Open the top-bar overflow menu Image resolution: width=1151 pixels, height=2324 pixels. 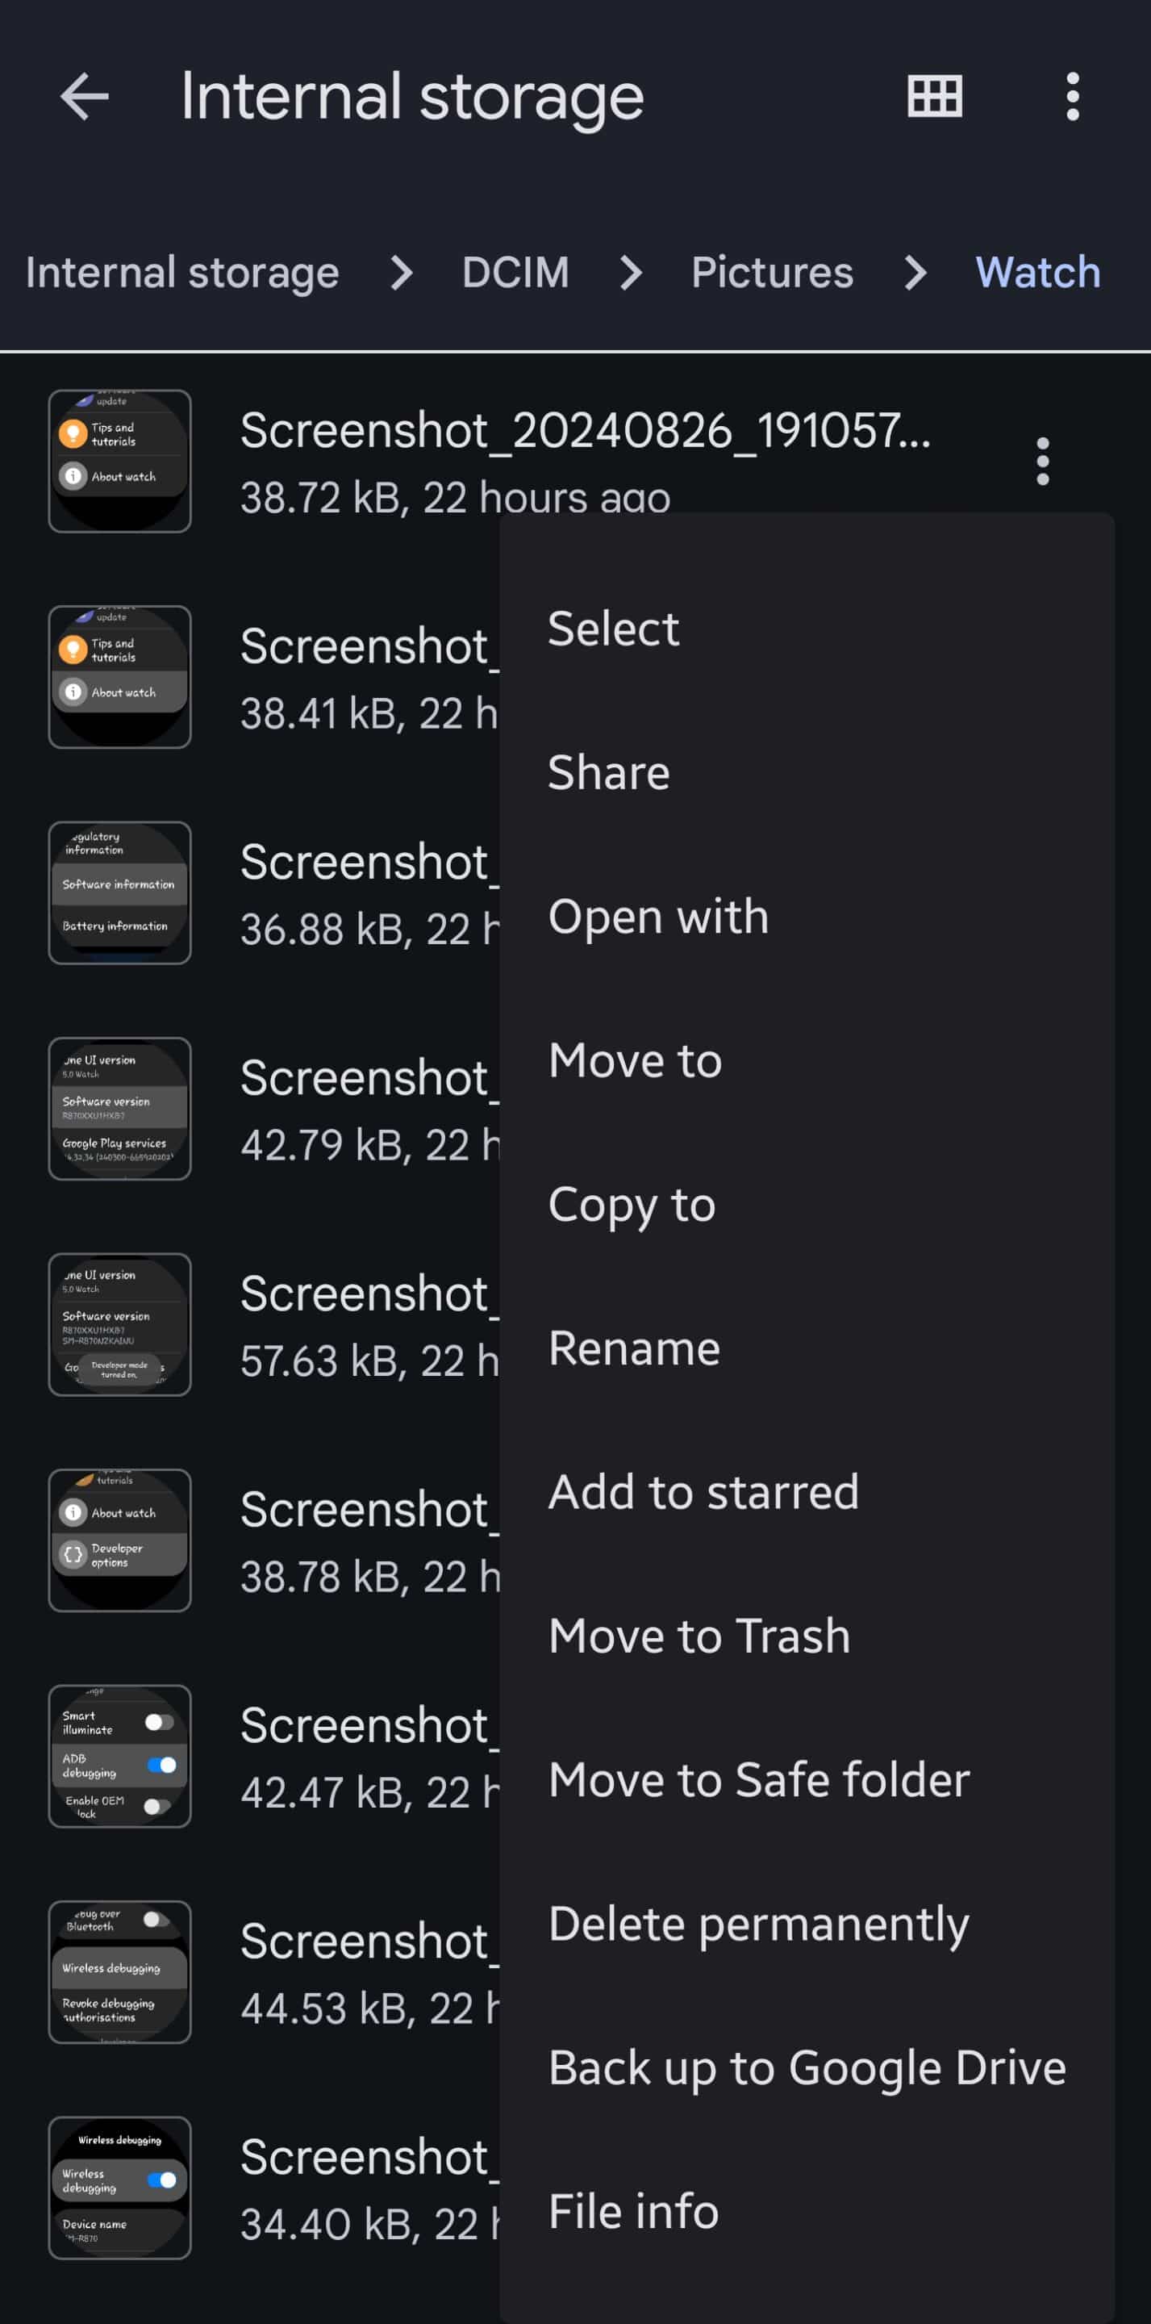1072,97
